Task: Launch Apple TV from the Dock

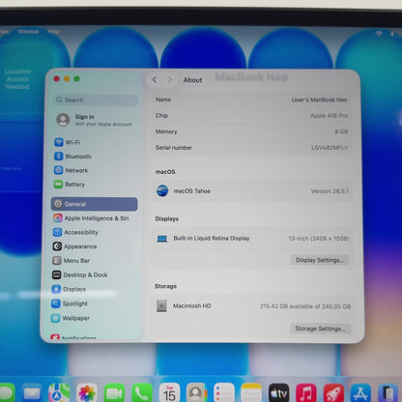Action: [279, 393]
